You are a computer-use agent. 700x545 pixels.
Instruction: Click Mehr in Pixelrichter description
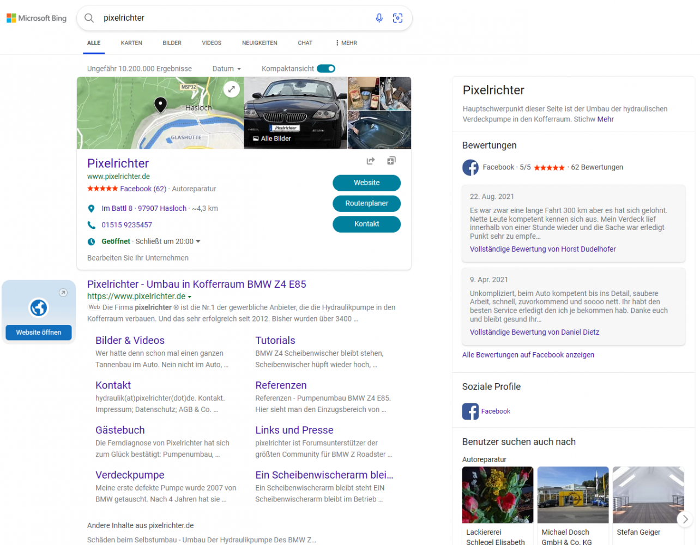[606, 119]
